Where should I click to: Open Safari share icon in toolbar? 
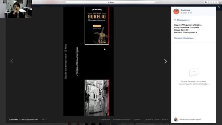[x=211, y=2]
